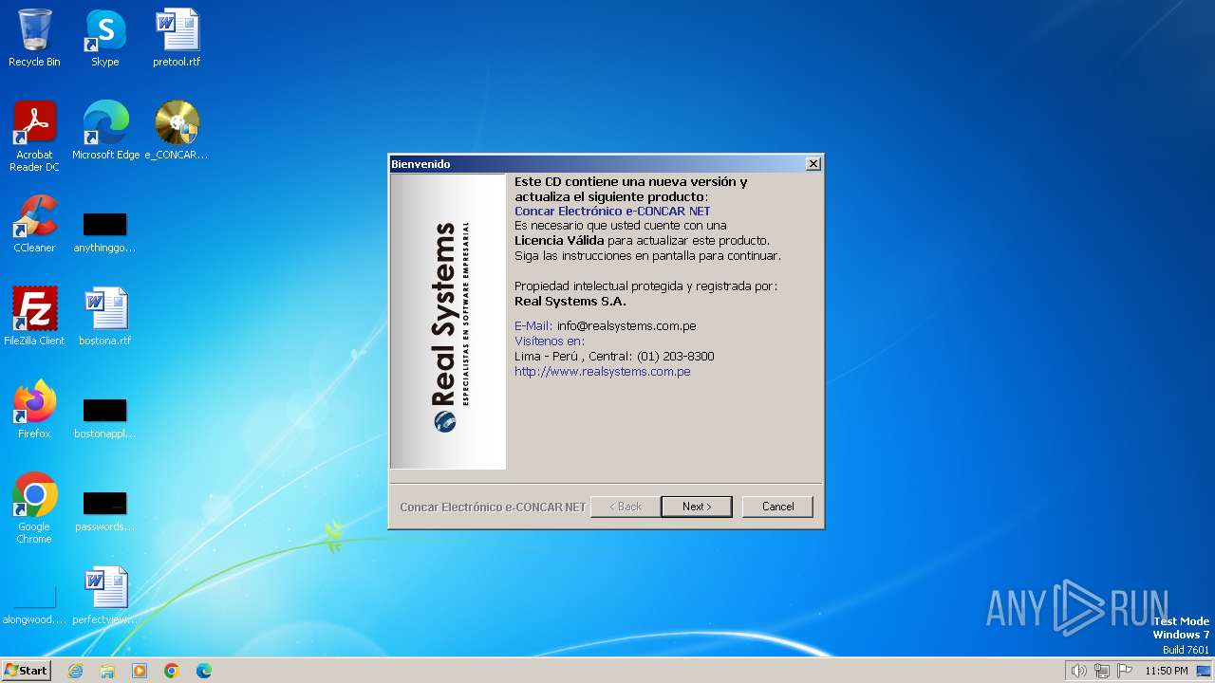Click the taskbar clock showing 11:50 PM

tap(1166, 671)
